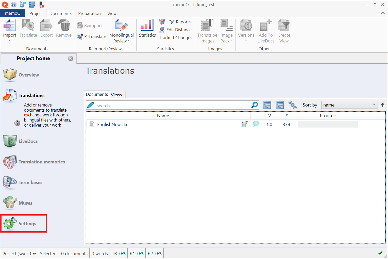
Task: Click the Versions icon
Action: (246, 25)
